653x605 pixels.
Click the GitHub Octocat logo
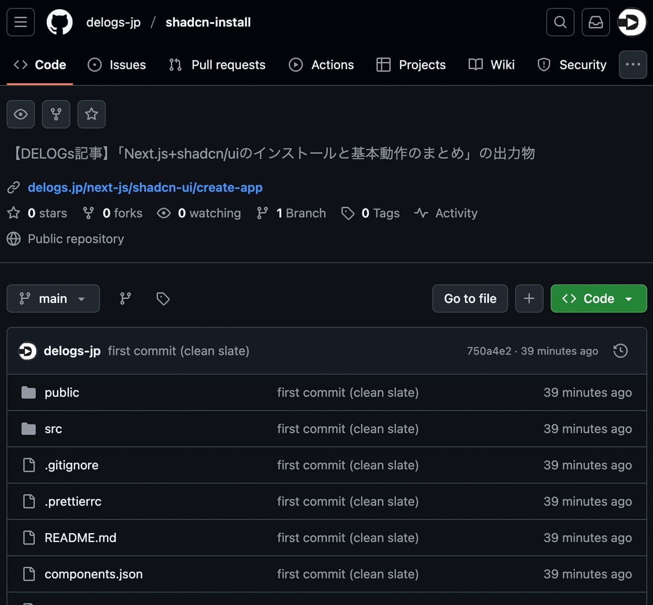coord(60,22)
